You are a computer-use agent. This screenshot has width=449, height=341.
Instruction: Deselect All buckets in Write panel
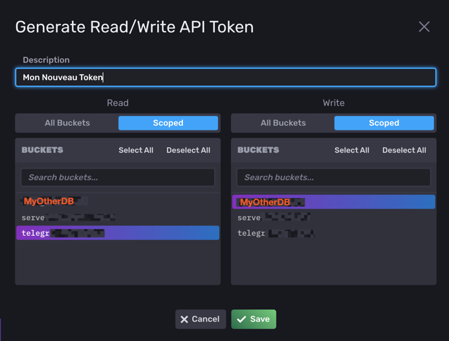coord(404,150)
